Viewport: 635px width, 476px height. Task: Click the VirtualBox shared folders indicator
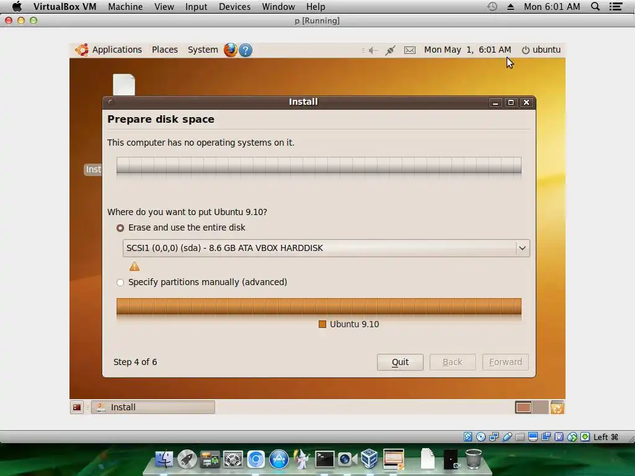click(x=520, y=437)
